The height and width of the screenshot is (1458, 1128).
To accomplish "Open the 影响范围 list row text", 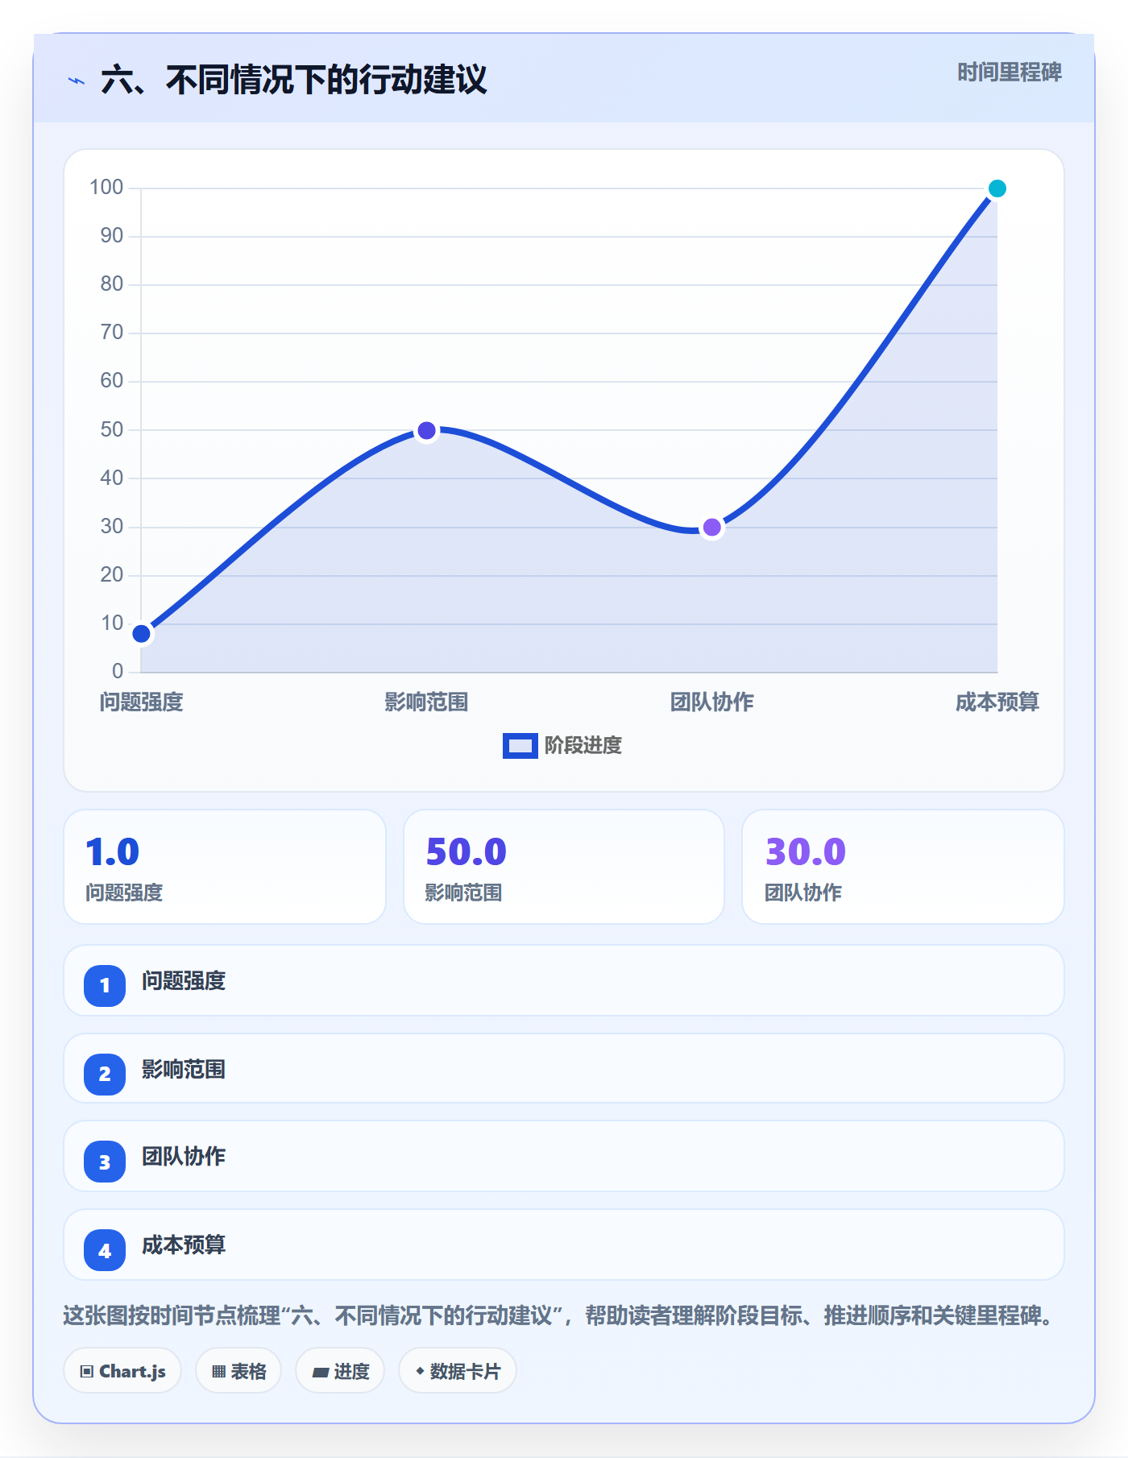I will 184,1070.
